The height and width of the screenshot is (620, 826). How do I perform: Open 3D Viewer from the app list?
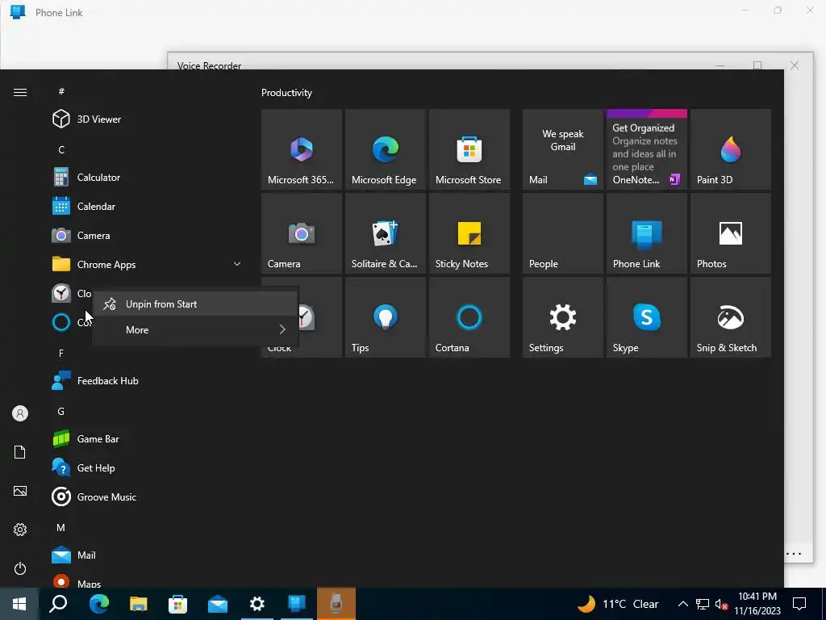tap(148, 119)
